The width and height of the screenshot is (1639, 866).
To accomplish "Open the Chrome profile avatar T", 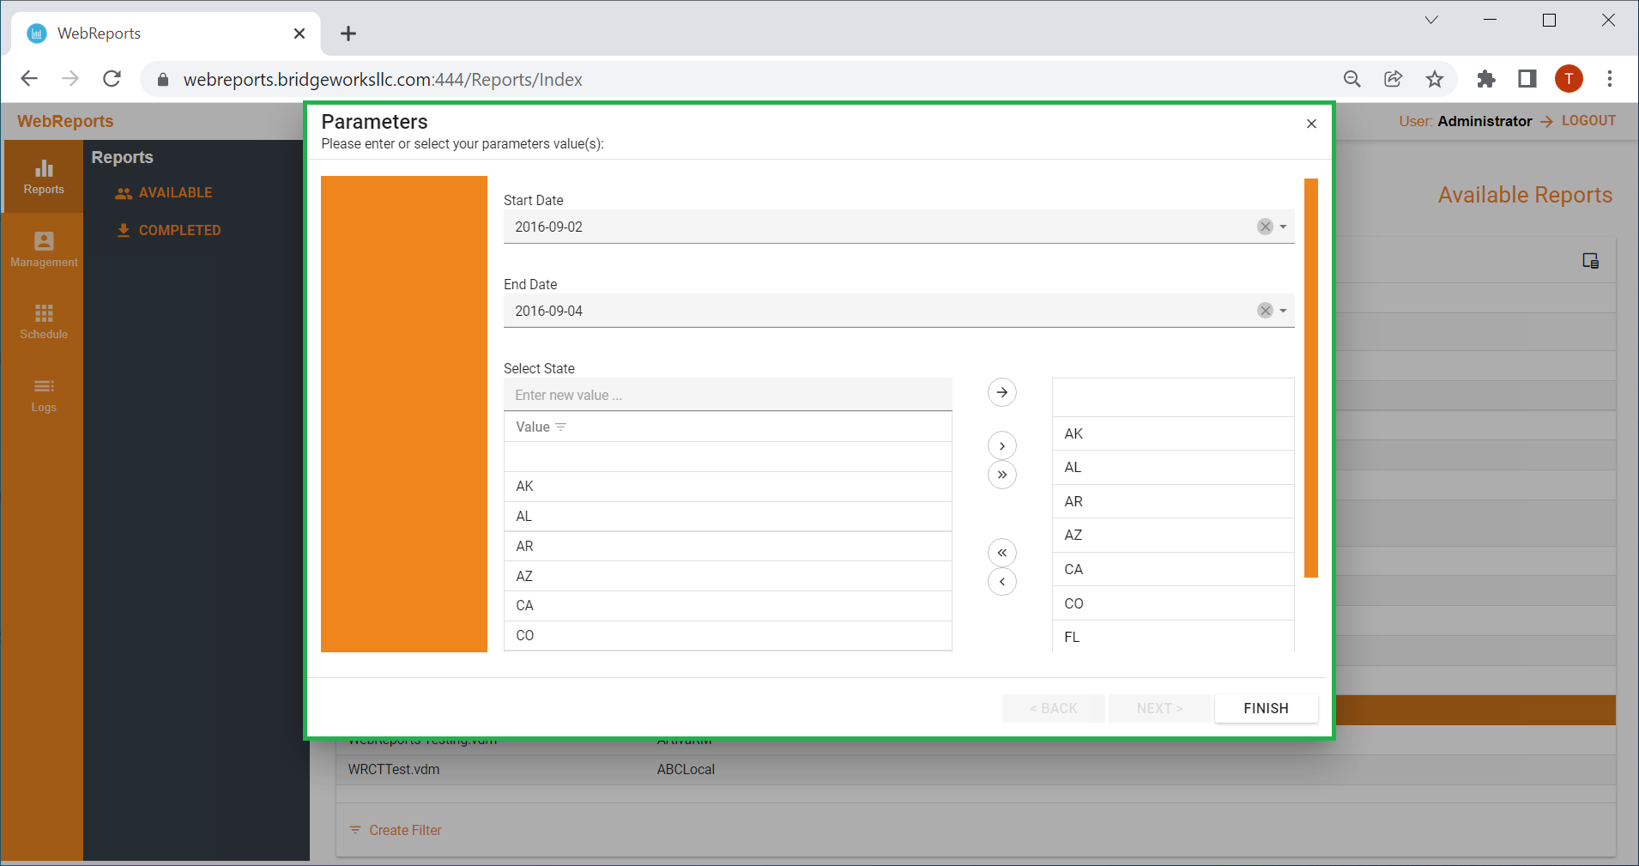I will coord(1569,79).
